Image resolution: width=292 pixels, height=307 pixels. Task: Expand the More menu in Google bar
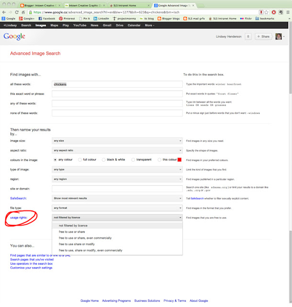[149, 25]
